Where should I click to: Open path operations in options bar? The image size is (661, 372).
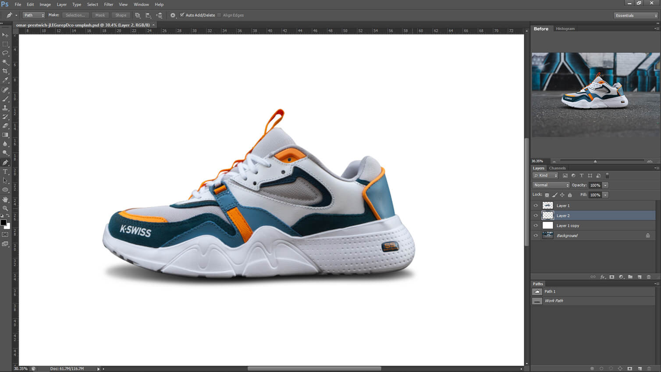(x=137, y=15)
